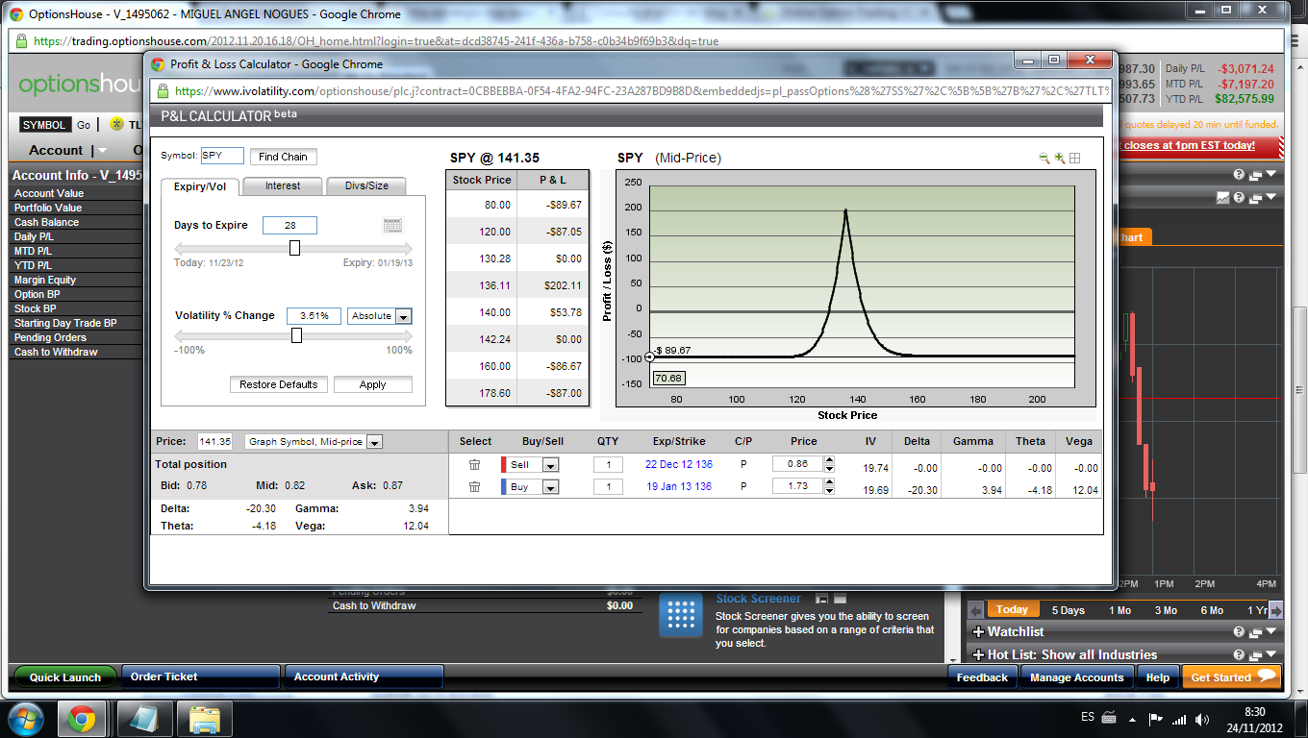Open Google Chrome from the taskbar
Image resolution: width=1308 pixels, height=738 pixels.
81,718
